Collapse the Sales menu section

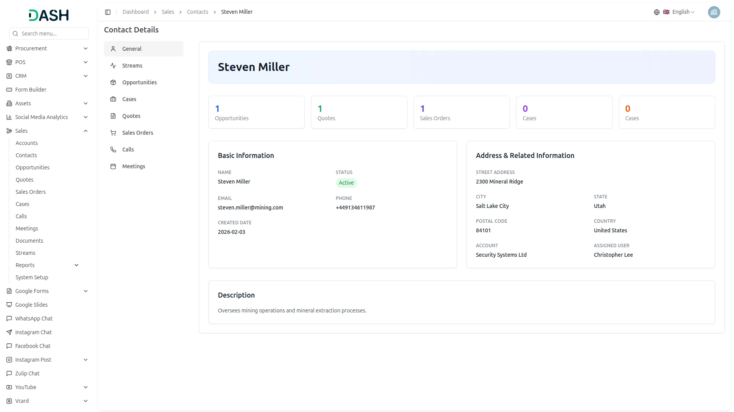[86, 131]
